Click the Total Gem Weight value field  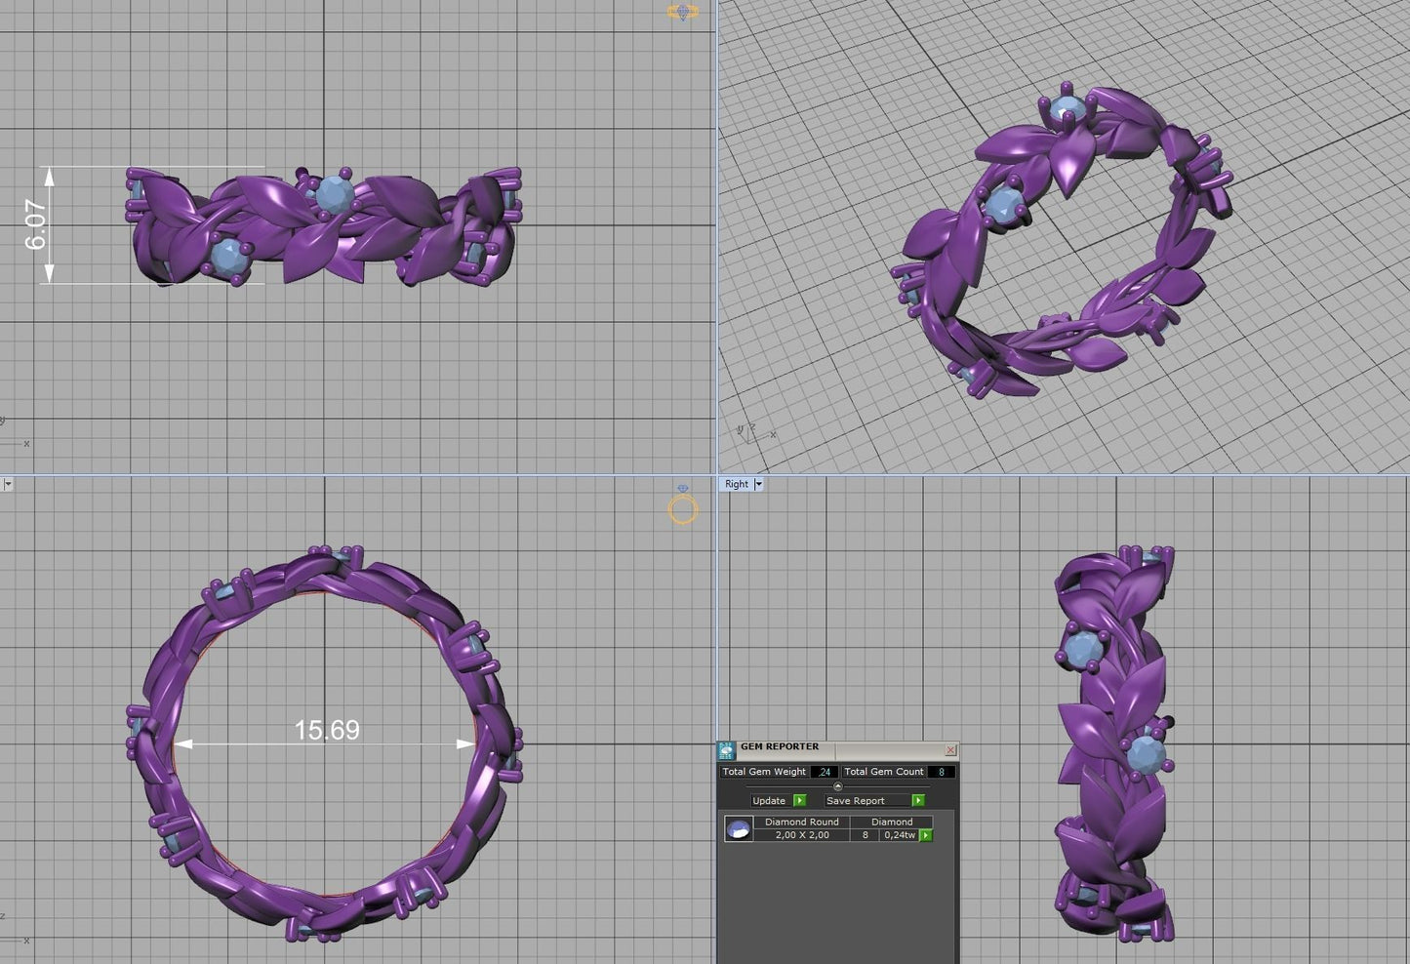click(x=825, y=772)
